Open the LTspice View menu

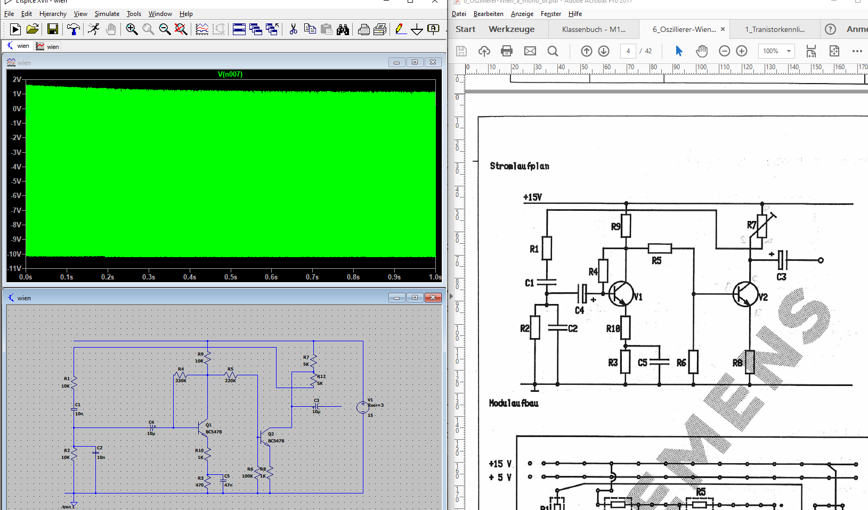tap(80, 14)
